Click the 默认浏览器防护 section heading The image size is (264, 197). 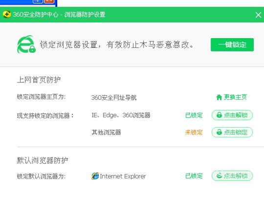coord(43,160)
